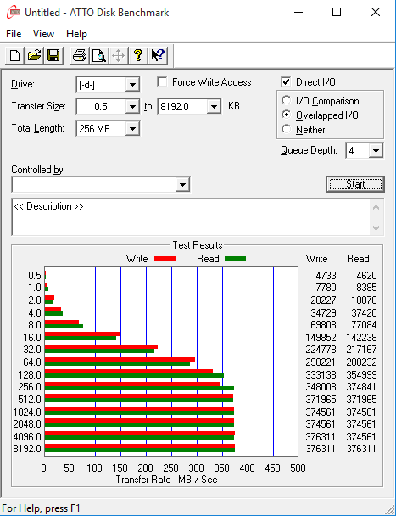The image size is (396, 516).
Task: Click the four-arrow move toolbar icon
Action: click(x=119, y=55)
